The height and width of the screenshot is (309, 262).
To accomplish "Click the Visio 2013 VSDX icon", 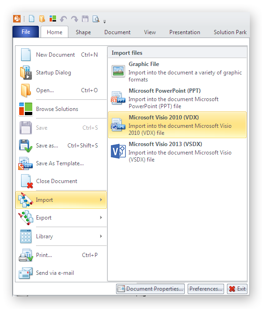I will click(x=118, y=151).
